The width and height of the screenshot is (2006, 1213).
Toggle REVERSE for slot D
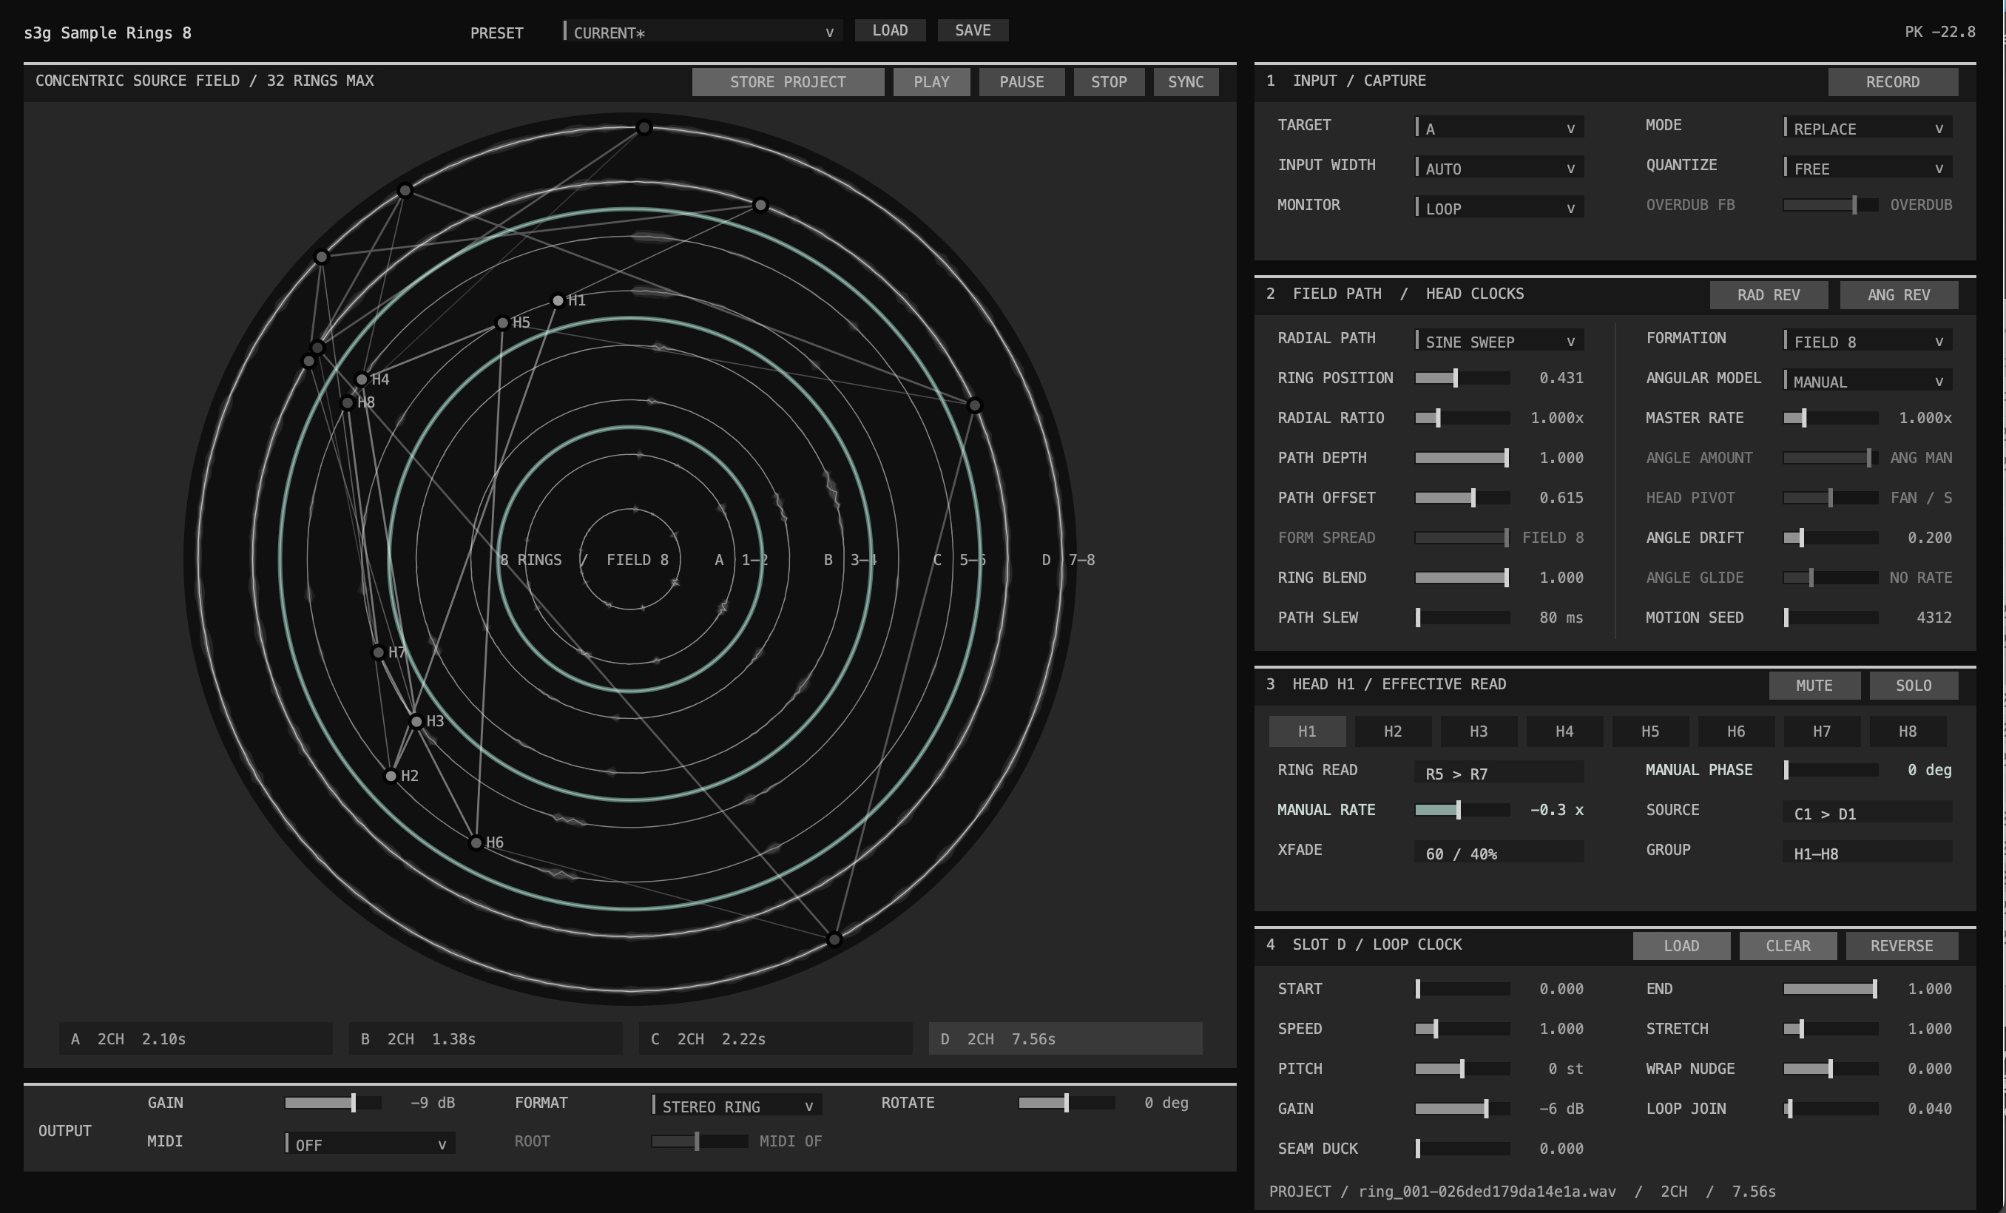pyautogui.click(x=1901, y=946)
